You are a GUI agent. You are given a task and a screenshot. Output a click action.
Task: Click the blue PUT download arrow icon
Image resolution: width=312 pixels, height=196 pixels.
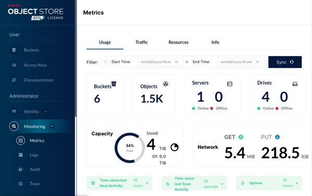click(278, 137)
